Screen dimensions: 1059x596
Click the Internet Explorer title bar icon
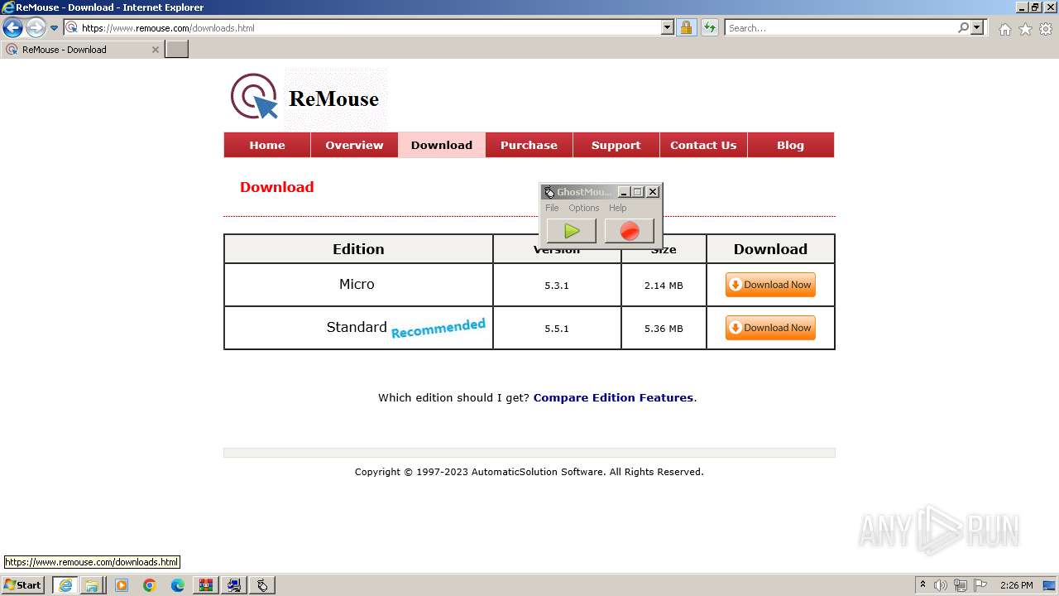pos(8,7)
